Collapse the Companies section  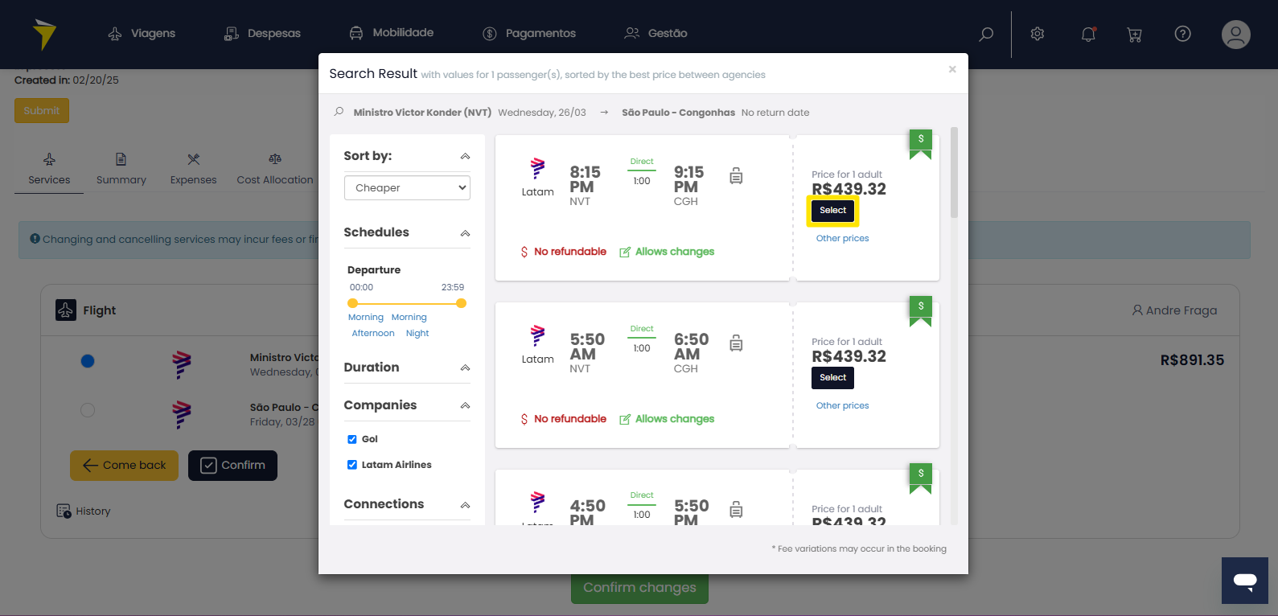(465, 405)
